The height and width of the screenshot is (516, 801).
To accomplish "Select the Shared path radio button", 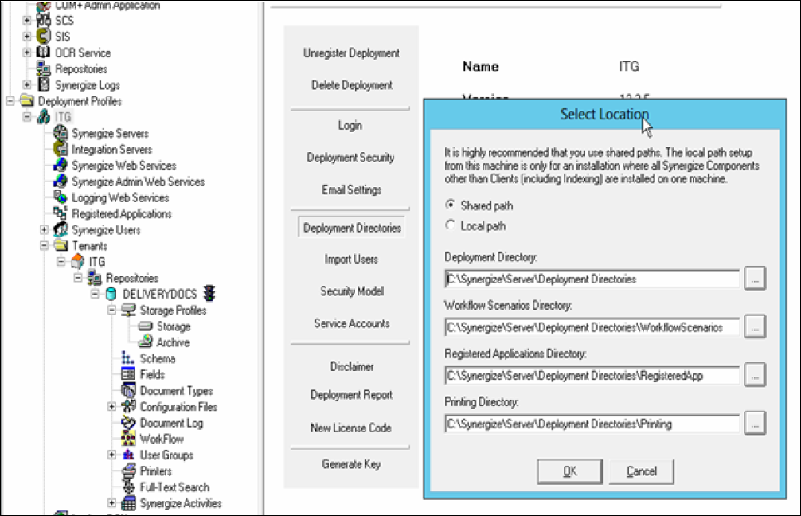I will (x=450, y=205).
